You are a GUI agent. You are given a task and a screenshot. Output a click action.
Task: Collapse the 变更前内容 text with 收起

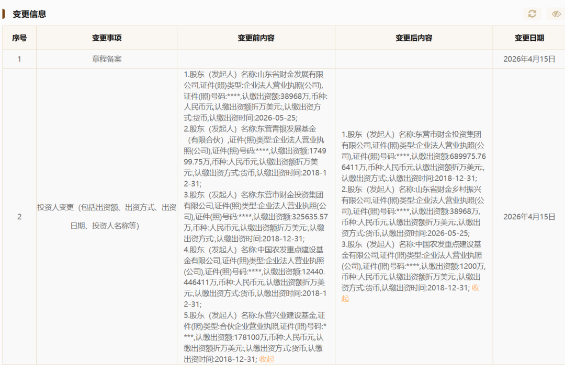[x=266, y=359]
